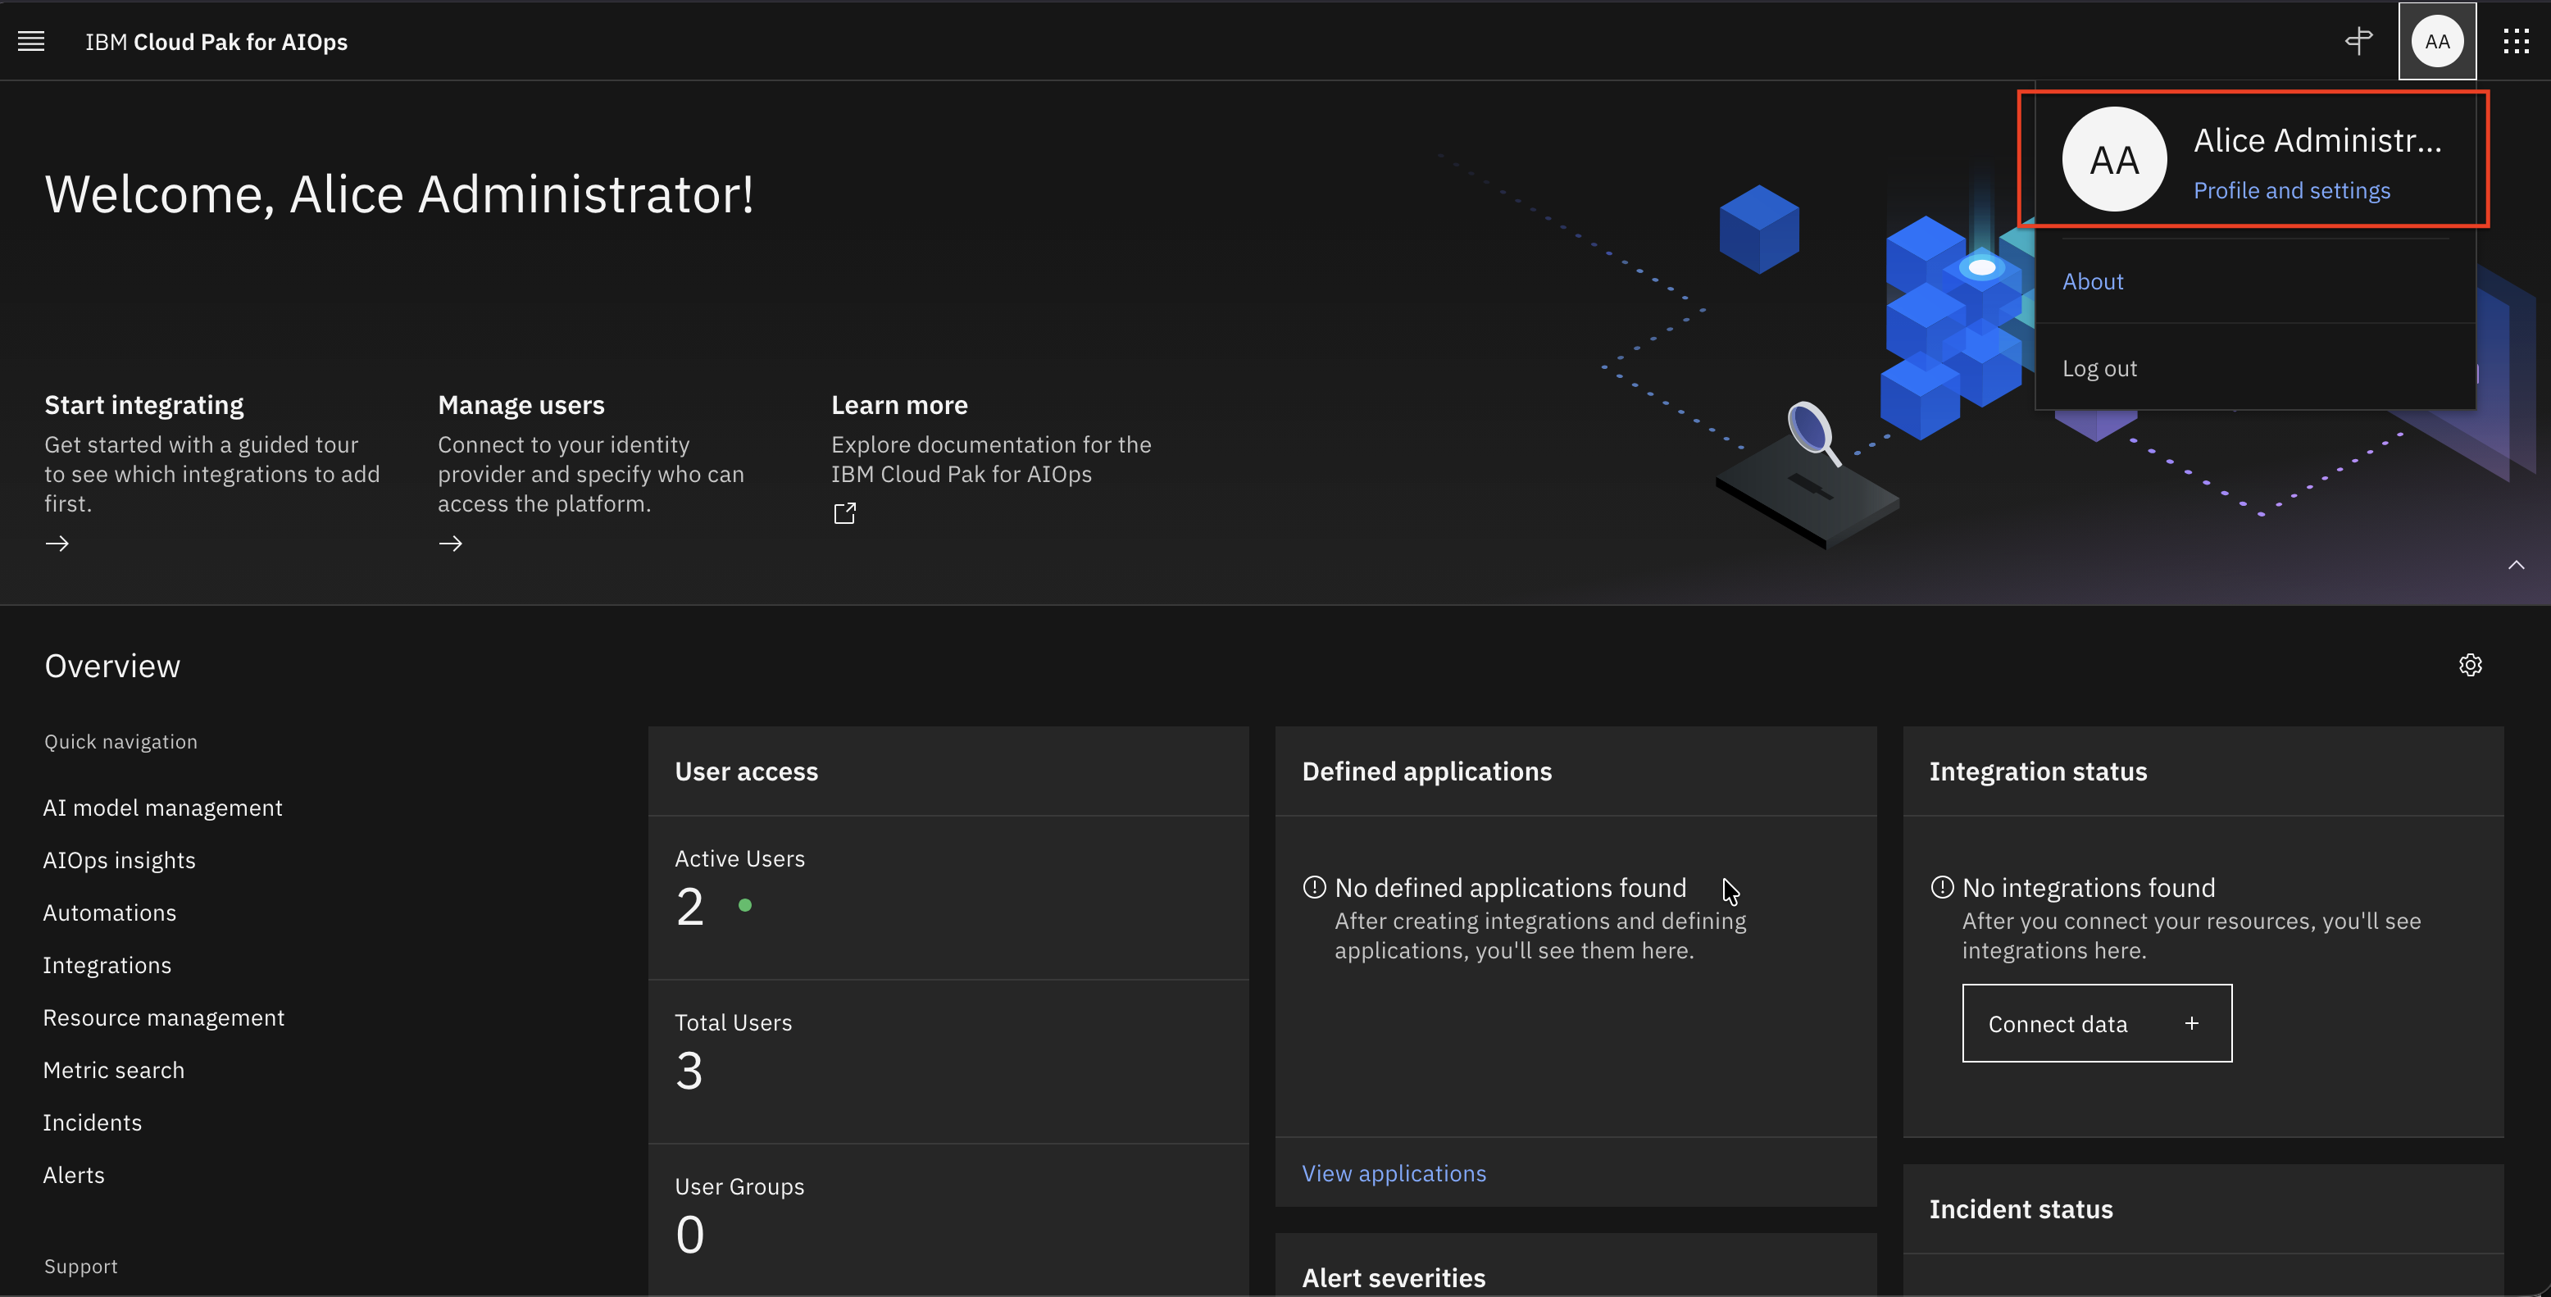Click the Total Users count 3
Image resolution: width=2551 pixels, height=1297 pixels.
pyautogui.click(x=689, y=1070)
